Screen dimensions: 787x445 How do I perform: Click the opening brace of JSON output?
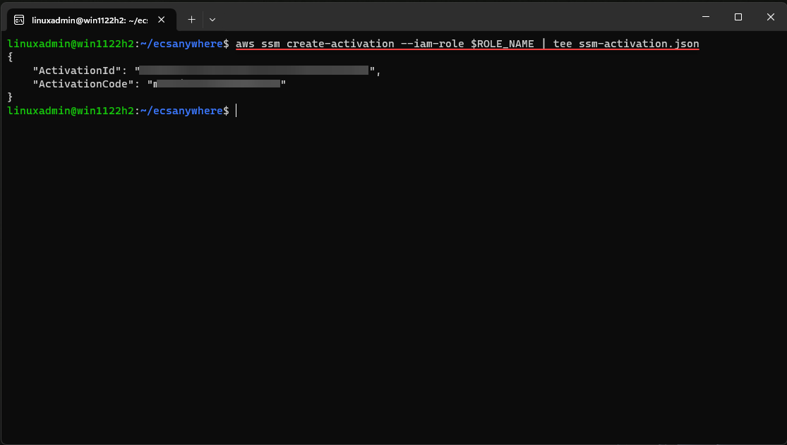pos(10,57)
